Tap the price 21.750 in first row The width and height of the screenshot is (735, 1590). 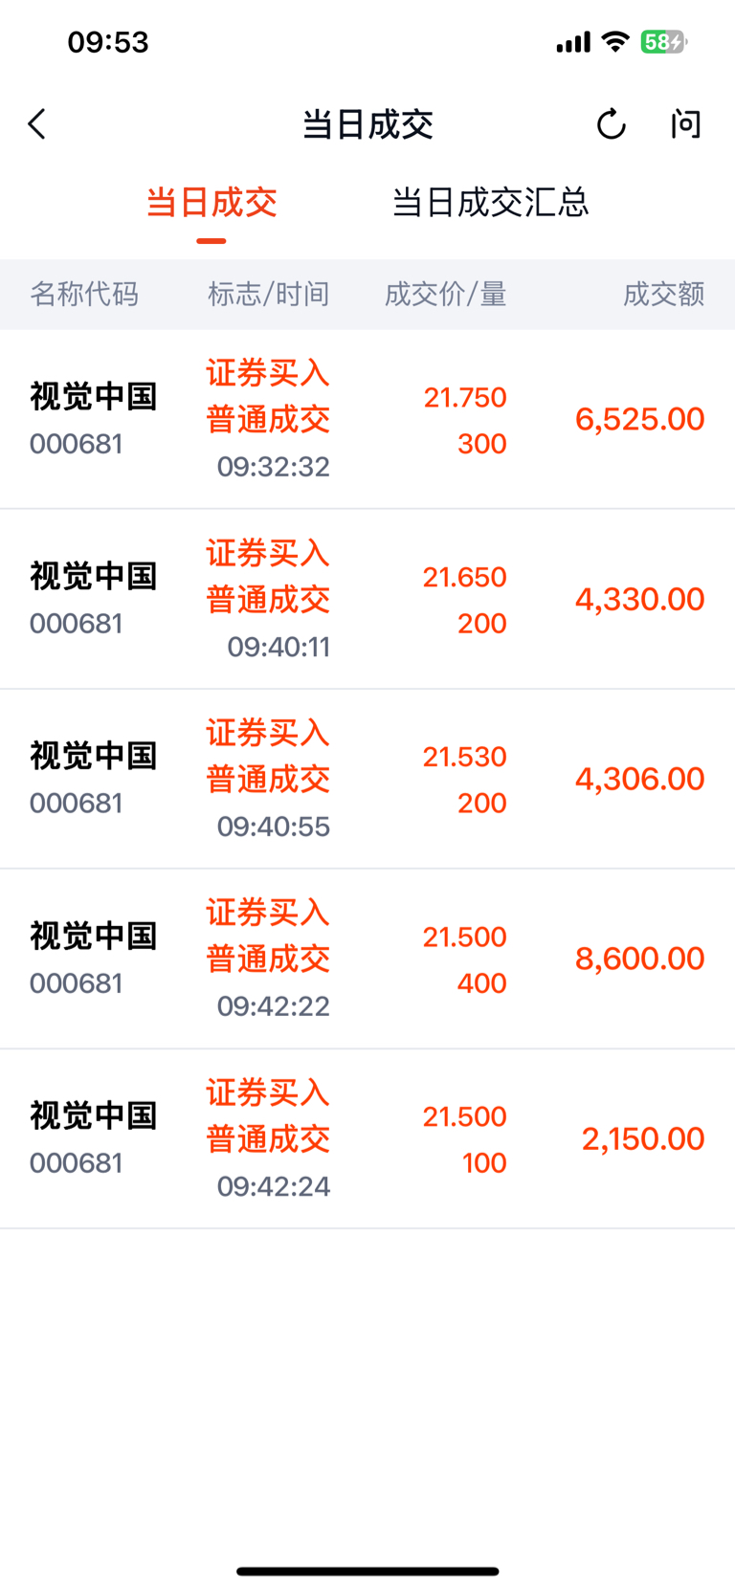pos(465,397)
